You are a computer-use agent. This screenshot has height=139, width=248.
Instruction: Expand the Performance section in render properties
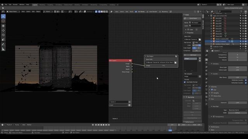(x=210, y=127)
